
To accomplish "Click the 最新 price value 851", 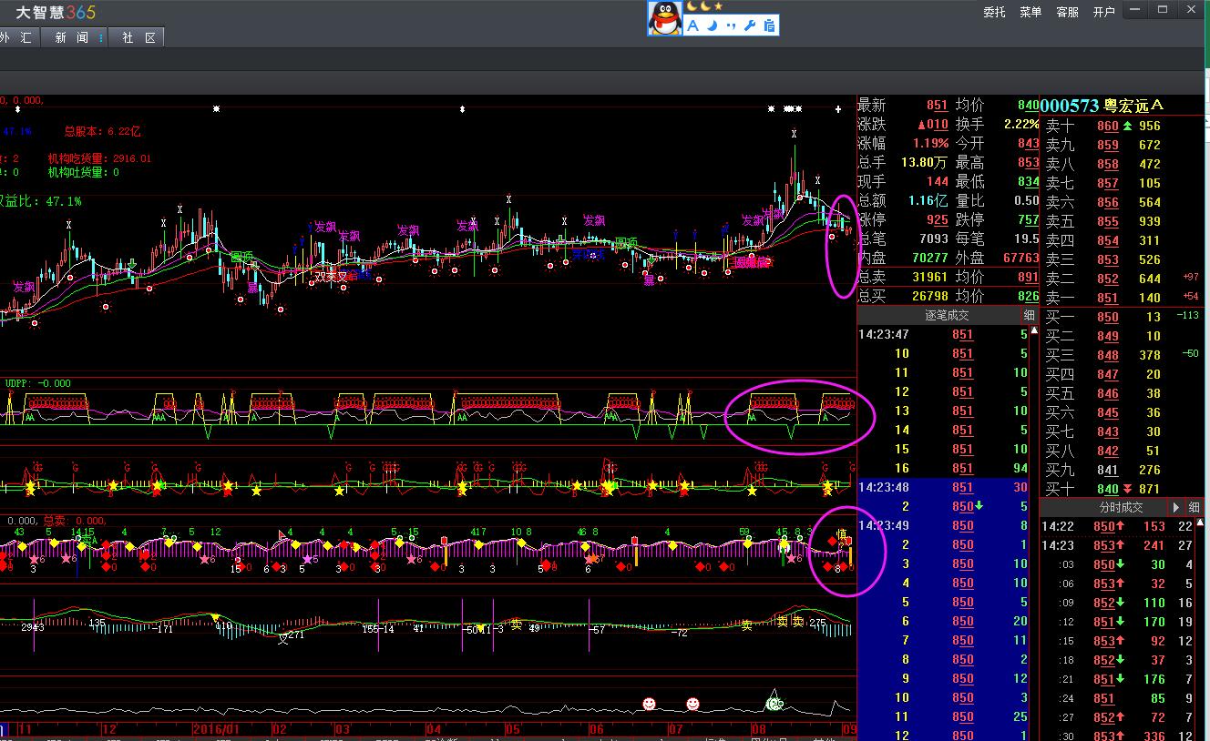I will tap(937, 106).
